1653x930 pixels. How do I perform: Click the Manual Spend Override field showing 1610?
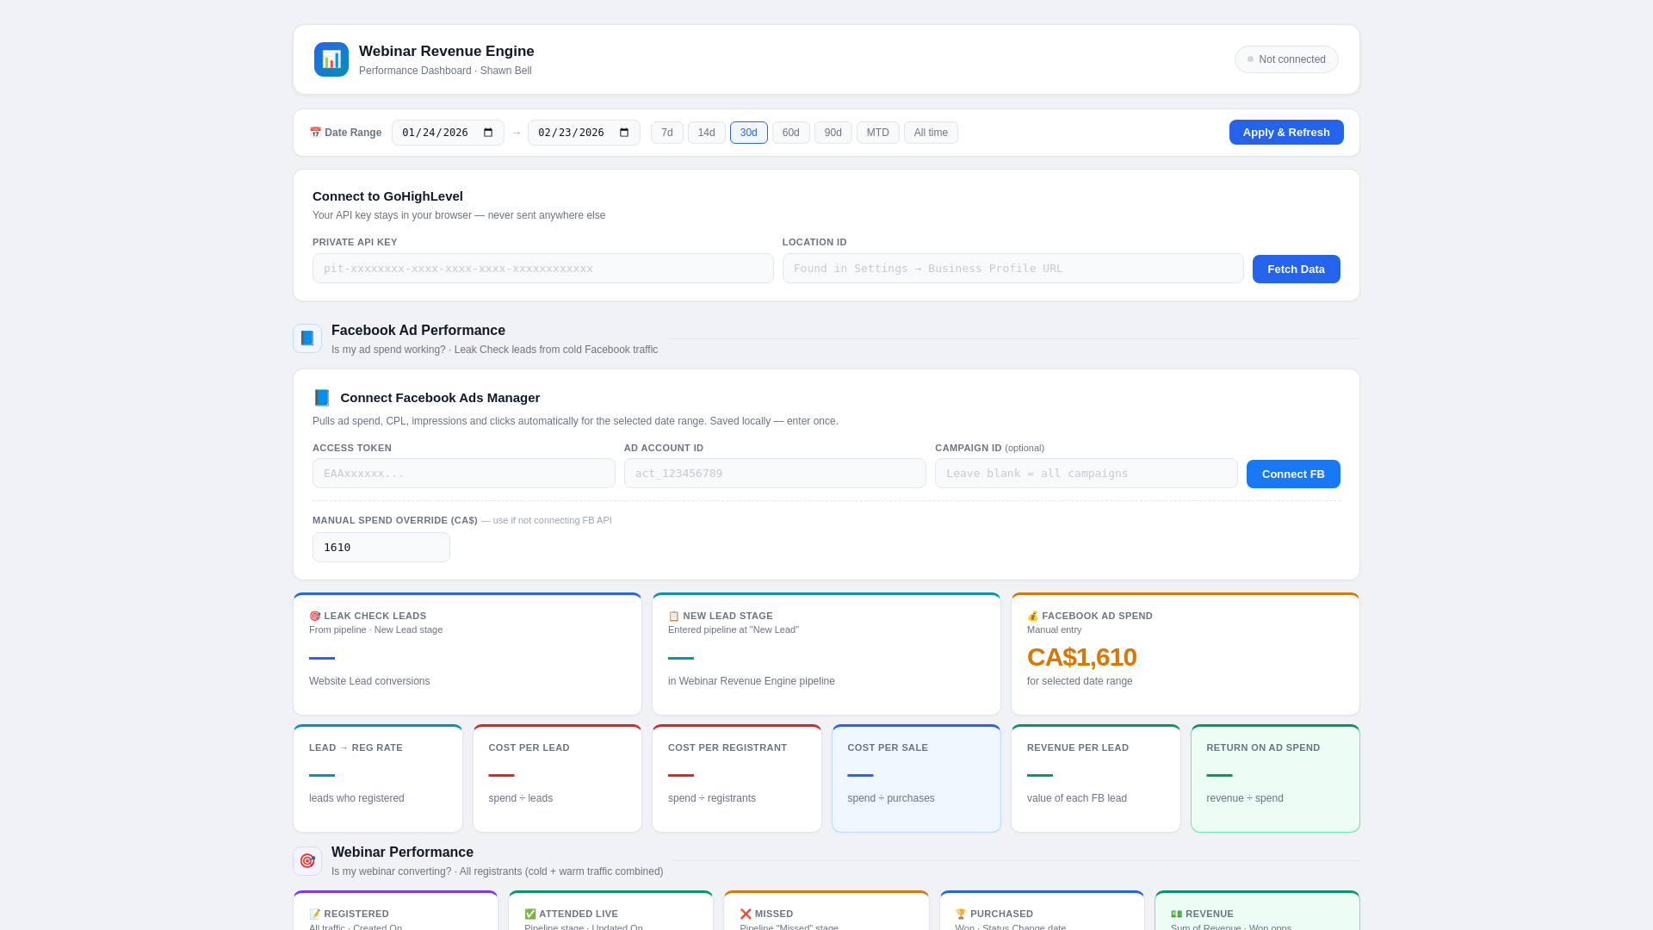pos(381,548)
